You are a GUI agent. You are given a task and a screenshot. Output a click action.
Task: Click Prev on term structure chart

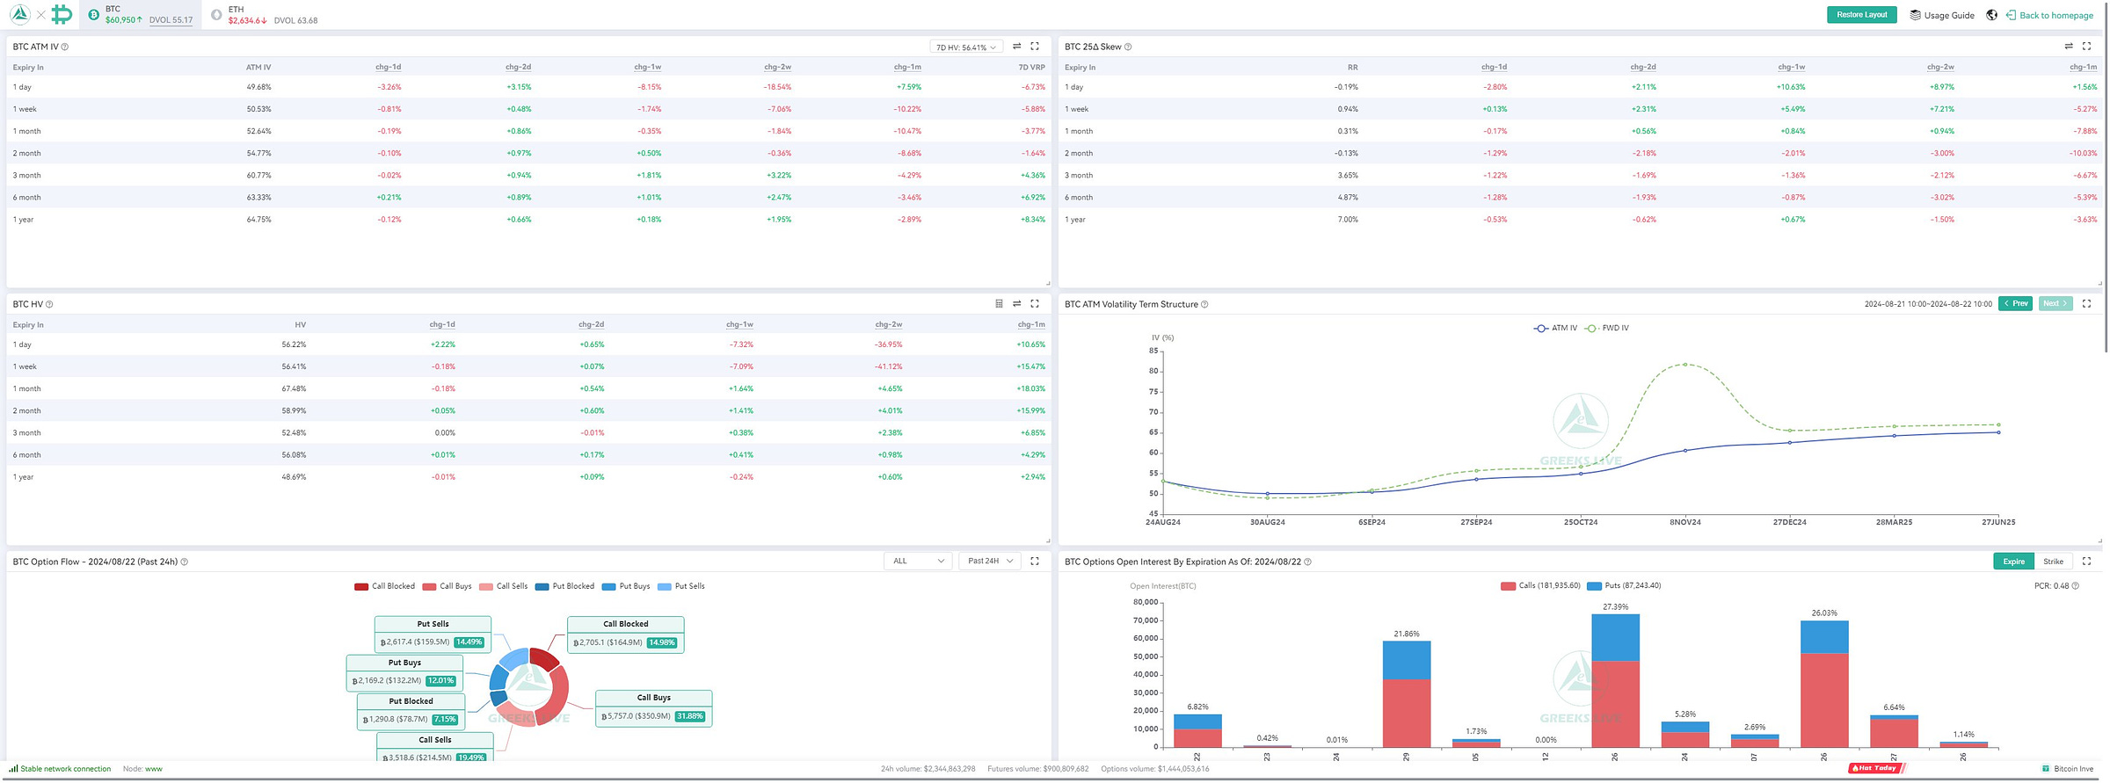pos(2015,303)
